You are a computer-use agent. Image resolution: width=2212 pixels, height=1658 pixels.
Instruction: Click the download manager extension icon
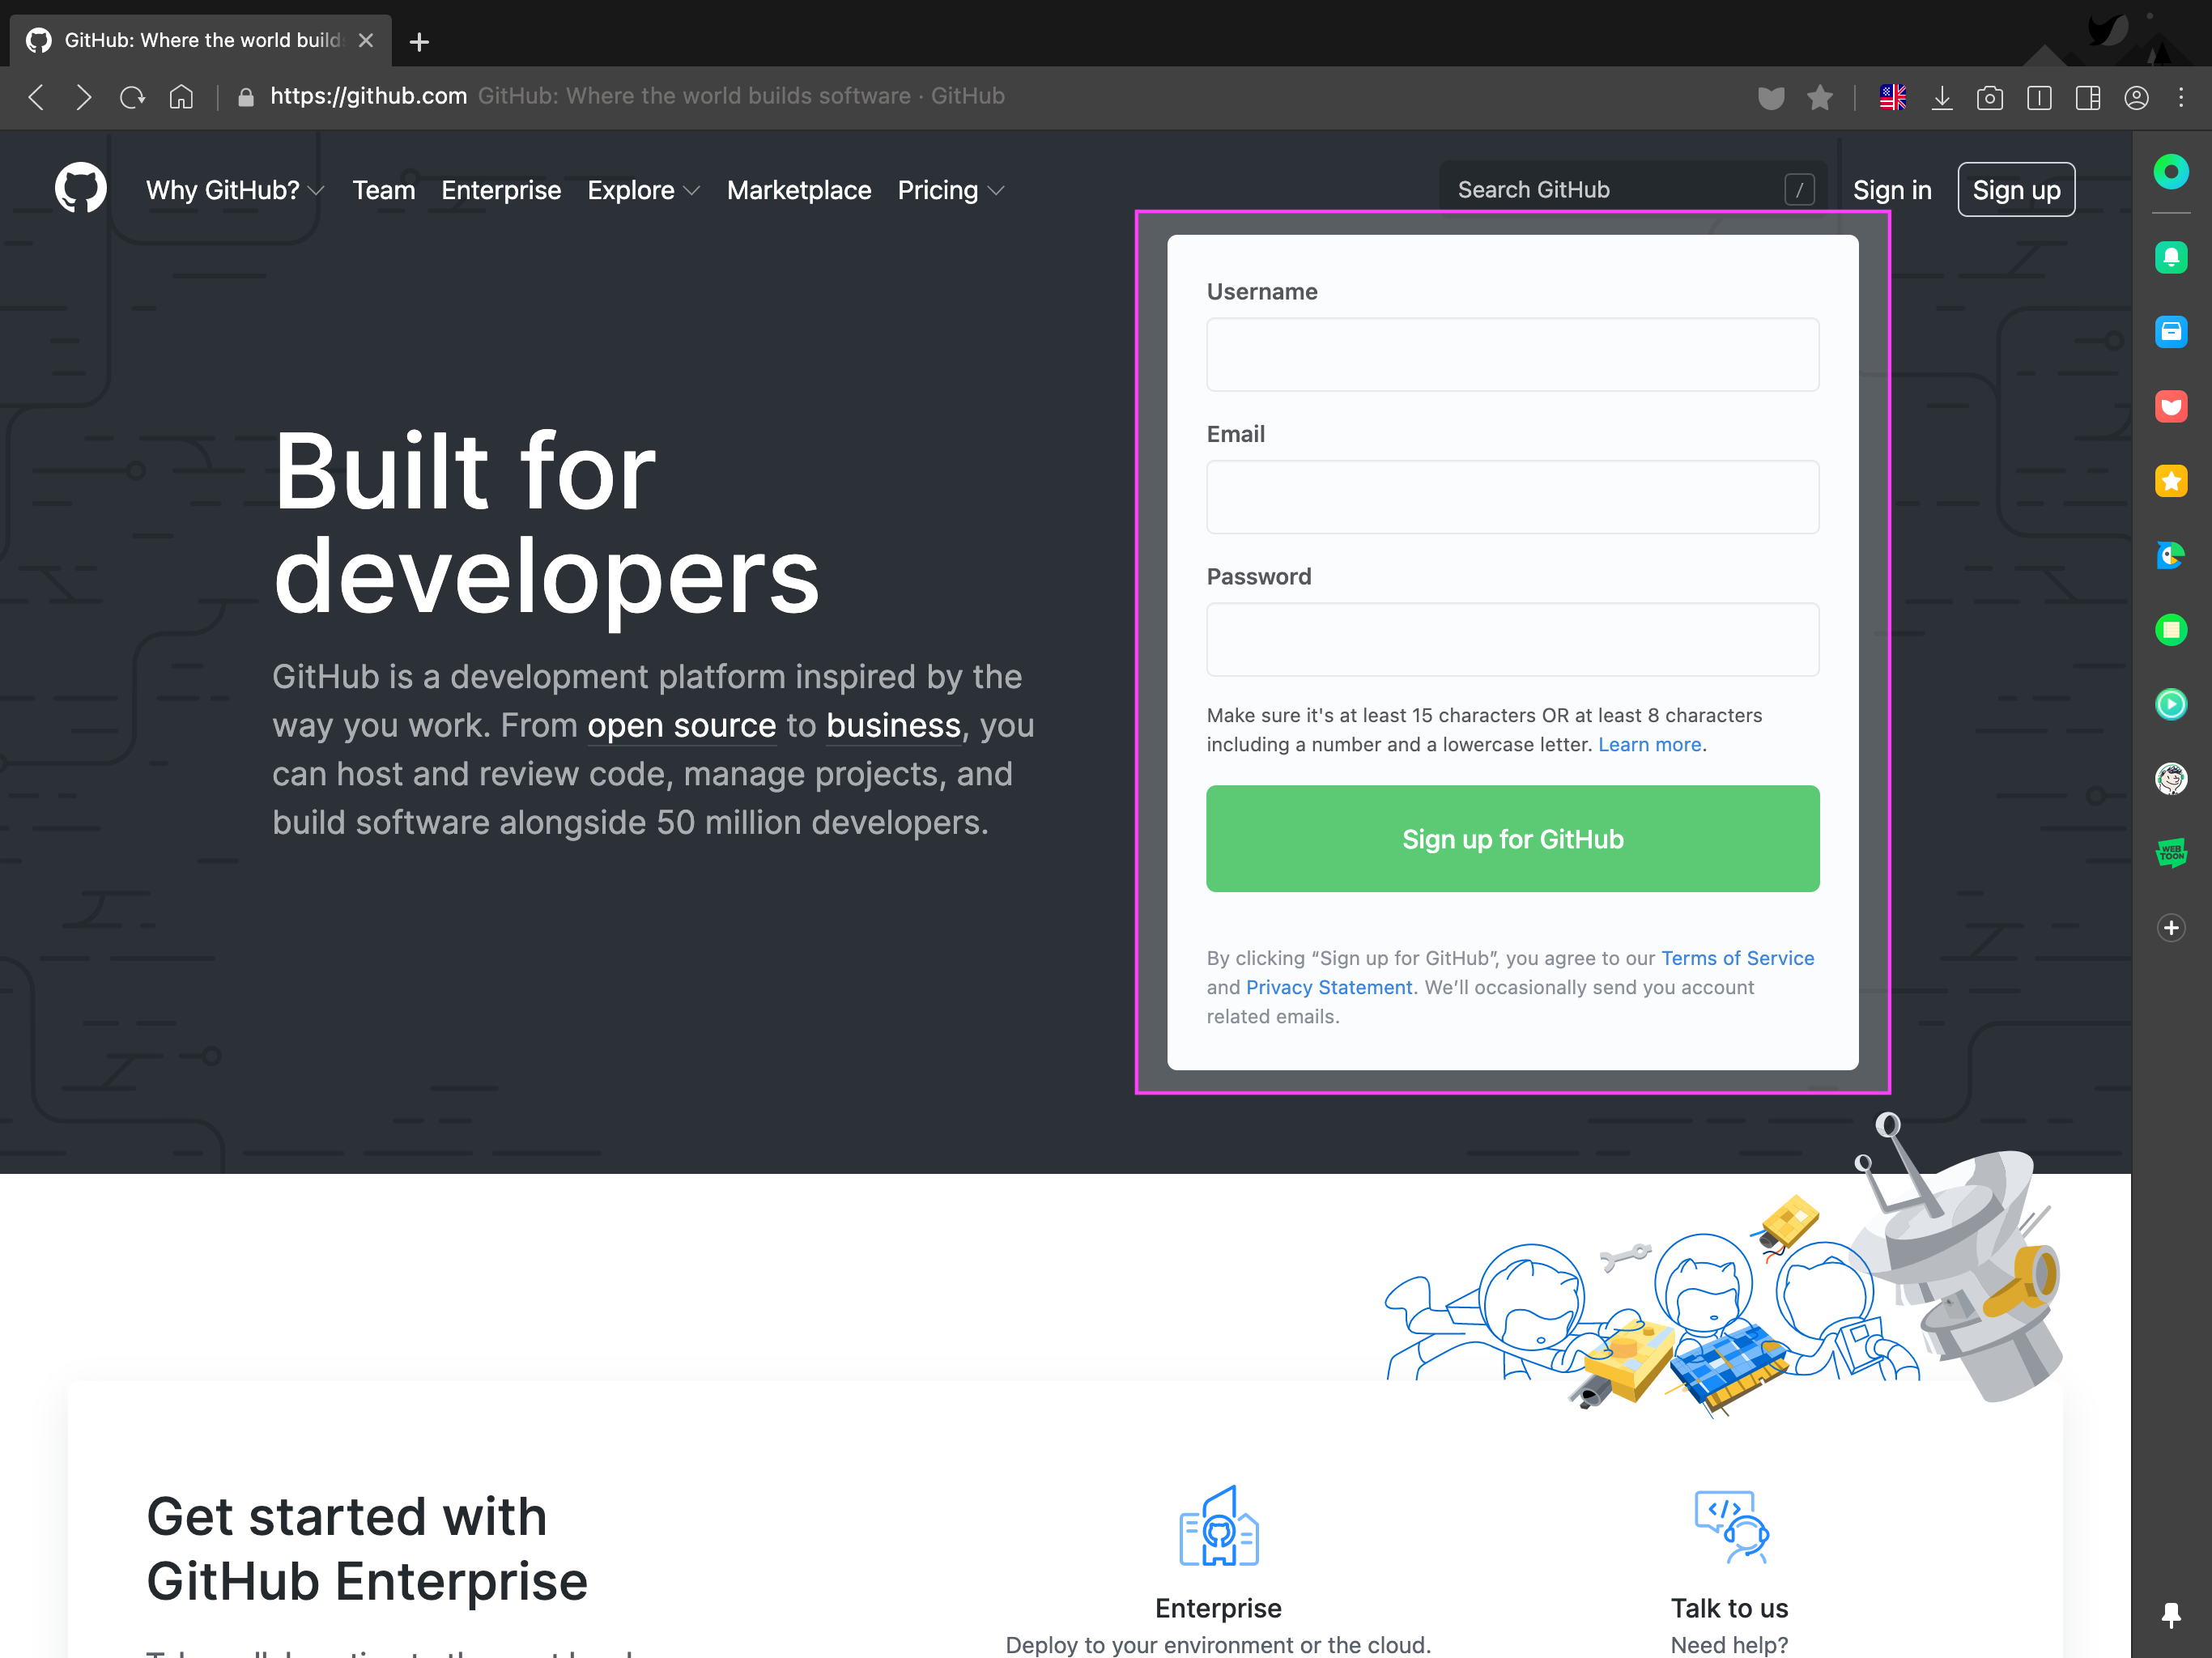coord(1944,96)
